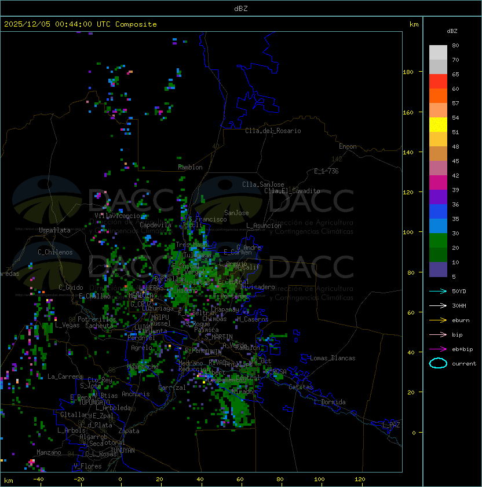482x487 pixels.
Task: Click the 'L_PAZ' label at right edge
Action: tap(391, 425)
